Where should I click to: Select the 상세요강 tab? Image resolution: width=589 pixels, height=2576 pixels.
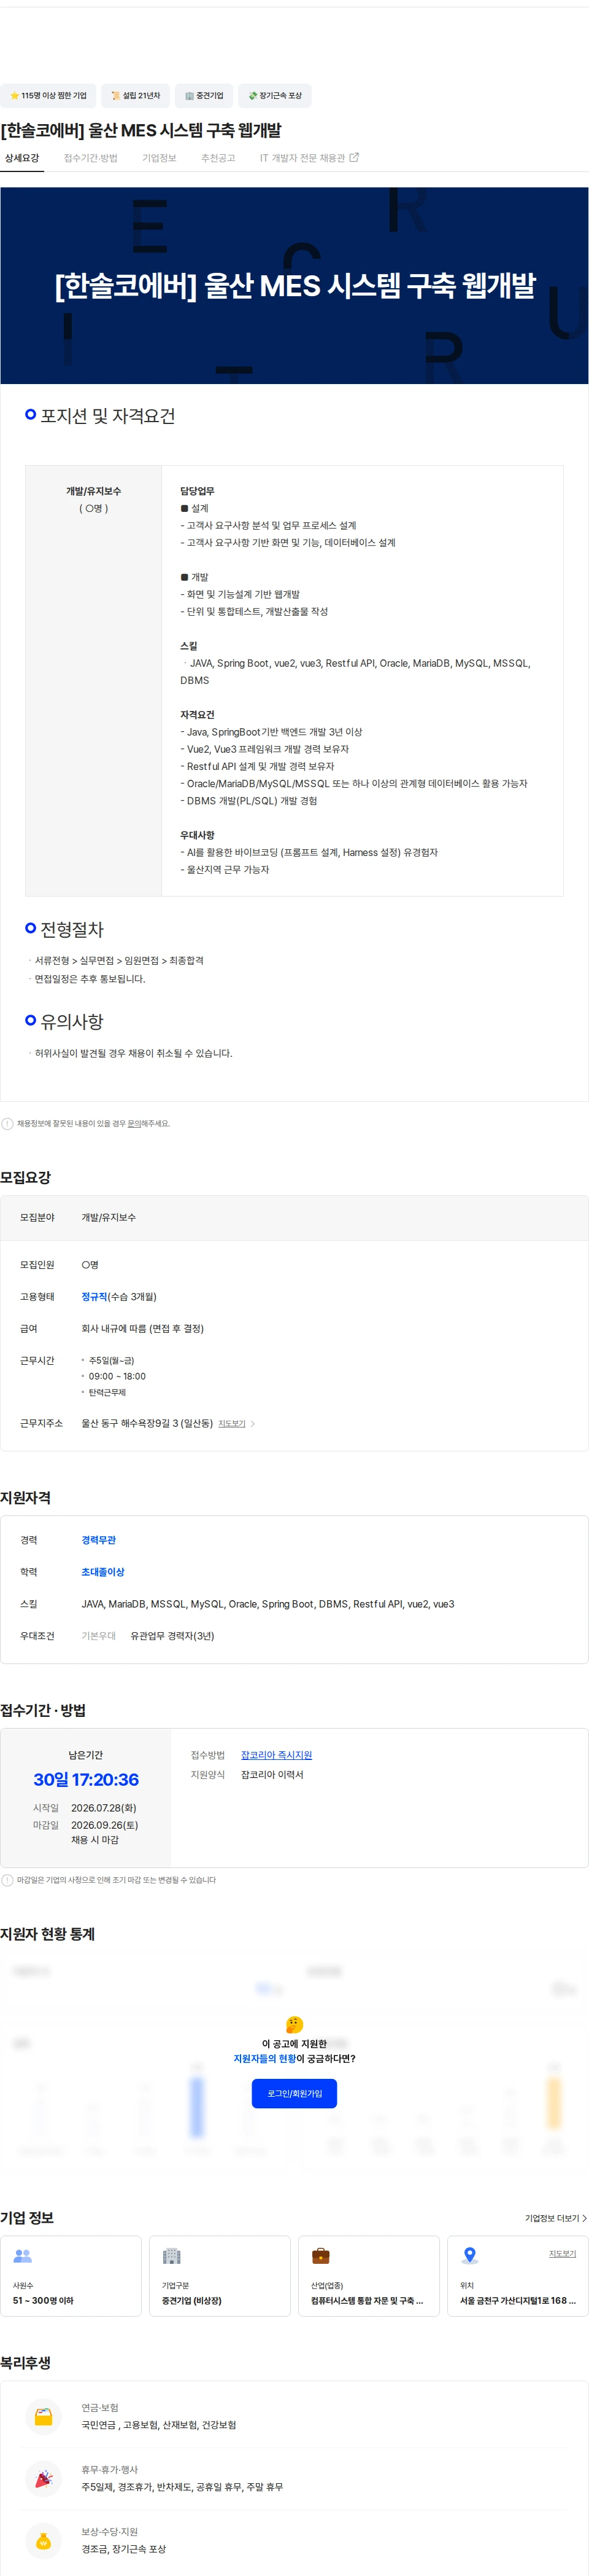tap(22, 158)
